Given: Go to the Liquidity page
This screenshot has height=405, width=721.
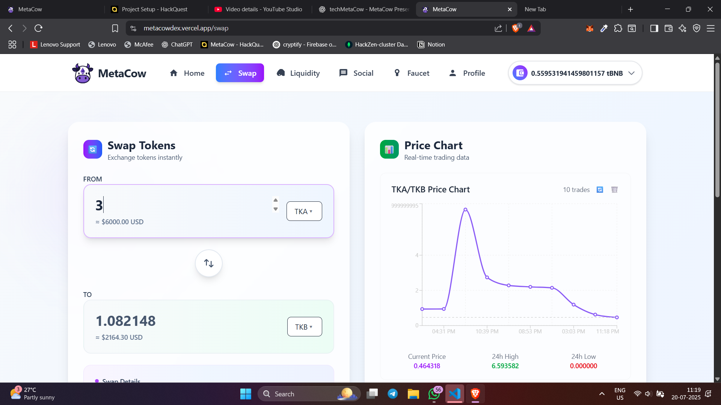Looking at the screenshot, I should click(298, 73).
